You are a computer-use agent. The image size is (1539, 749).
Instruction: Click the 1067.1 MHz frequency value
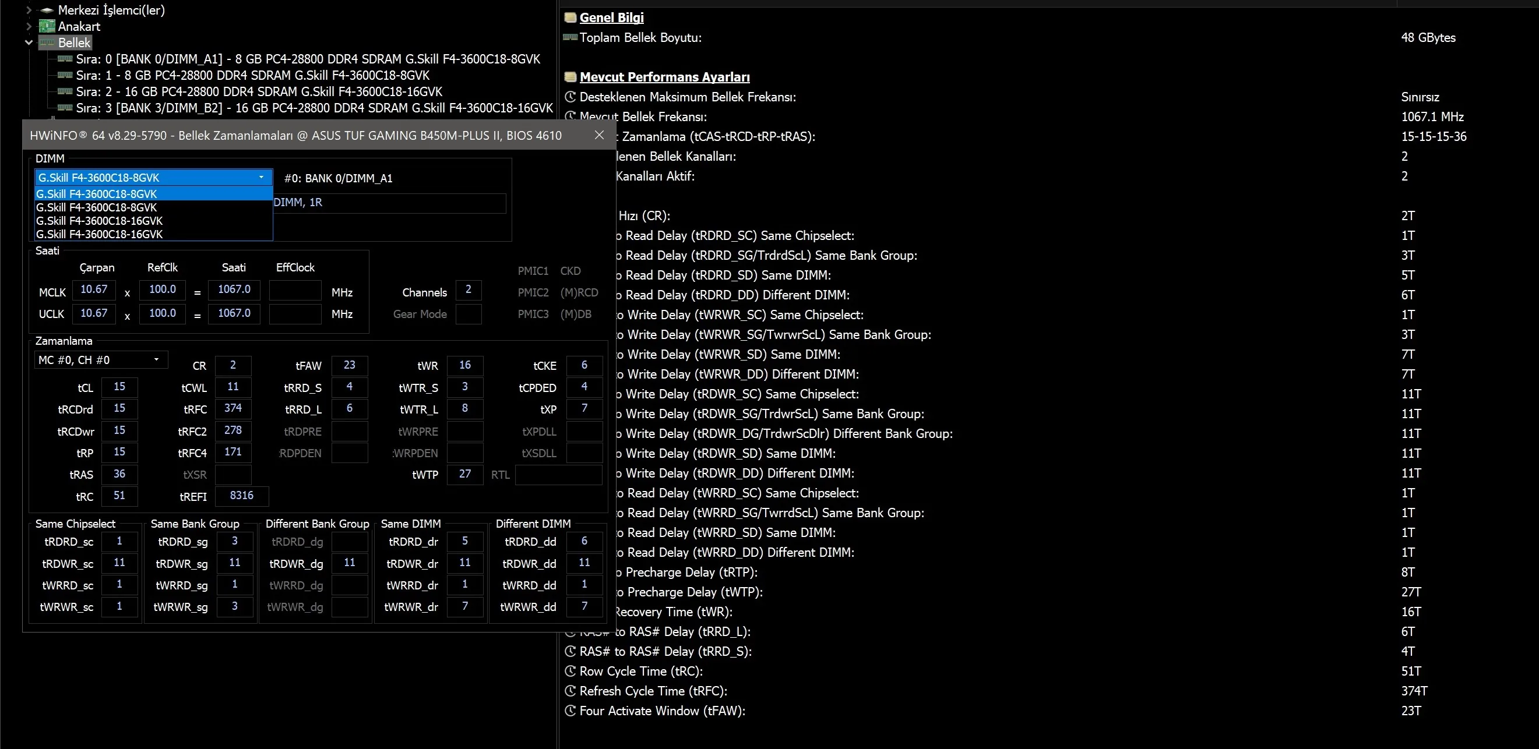[x=1433, y=116]
